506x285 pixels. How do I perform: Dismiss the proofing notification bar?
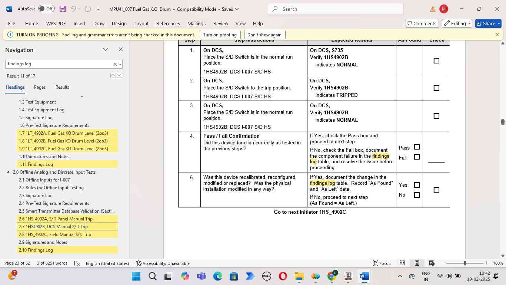coord(497,35)
